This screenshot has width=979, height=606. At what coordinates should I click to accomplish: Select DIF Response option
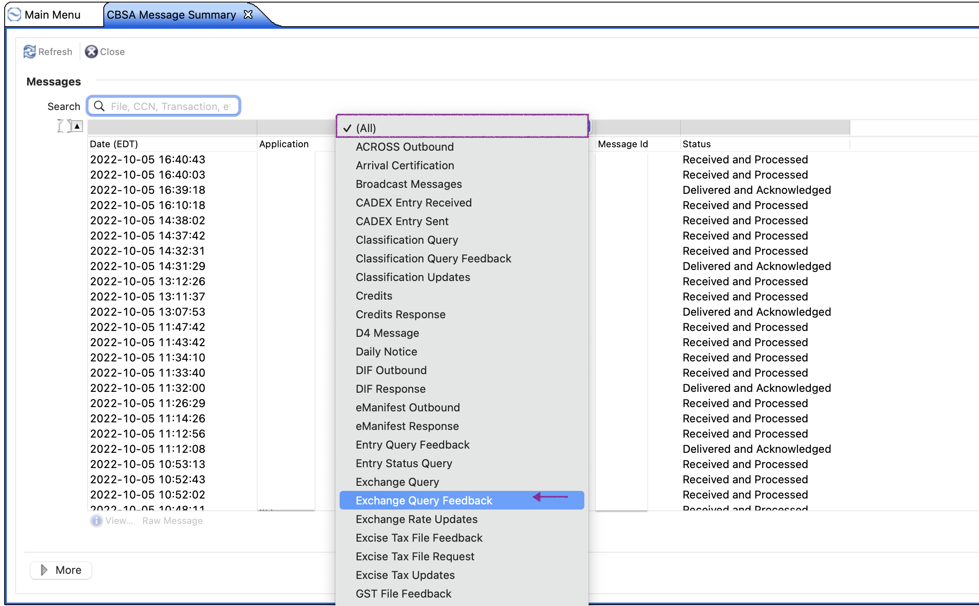pos(462,389)
